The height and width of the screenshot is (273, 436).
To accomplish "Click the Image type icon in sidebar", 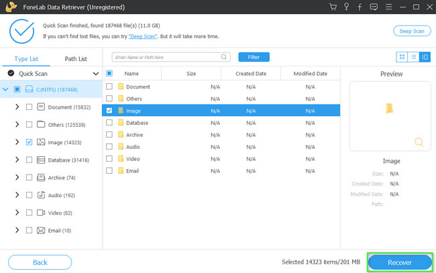I will tap(41, 142).
